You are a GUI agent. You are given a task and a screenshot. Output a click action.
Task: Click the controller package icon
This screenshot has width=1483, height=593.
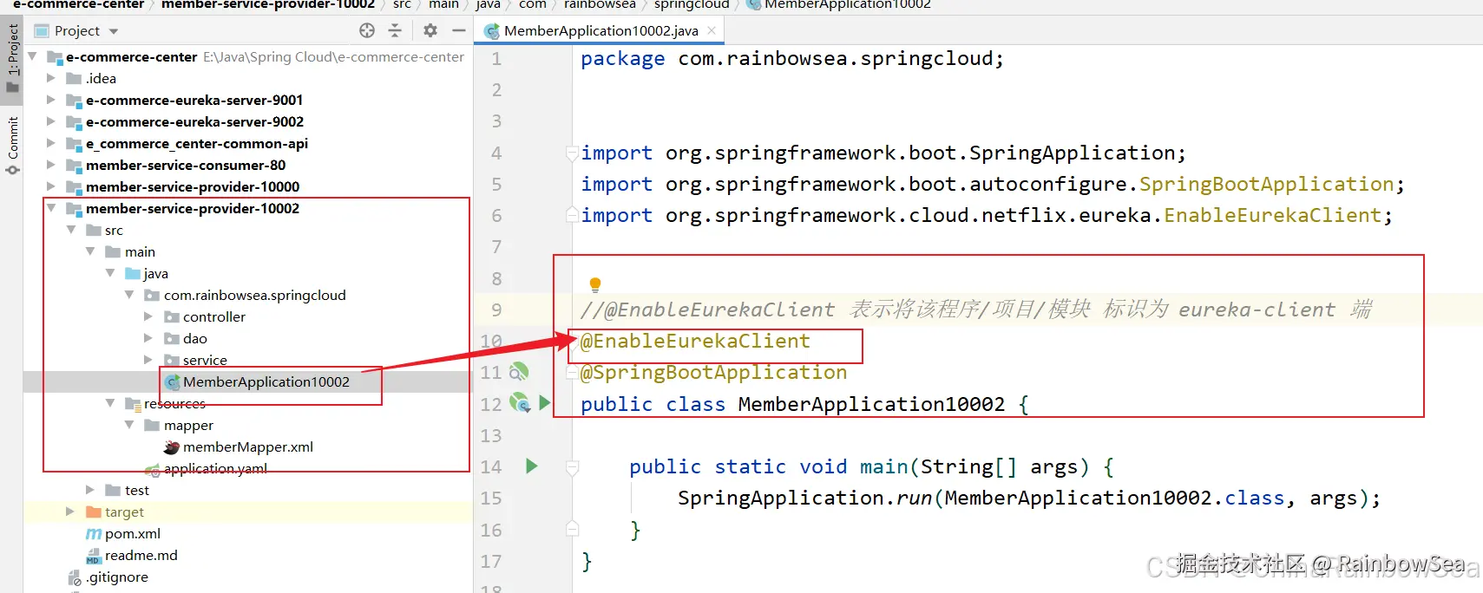pyautogui.click(x=172, y=317)
